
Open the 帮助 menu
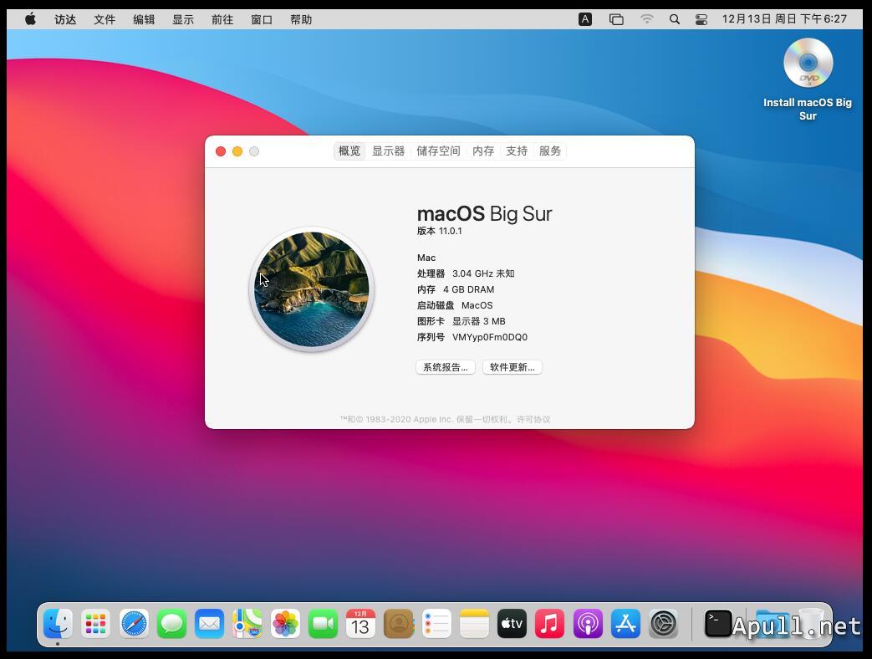(x=301, y=19)
